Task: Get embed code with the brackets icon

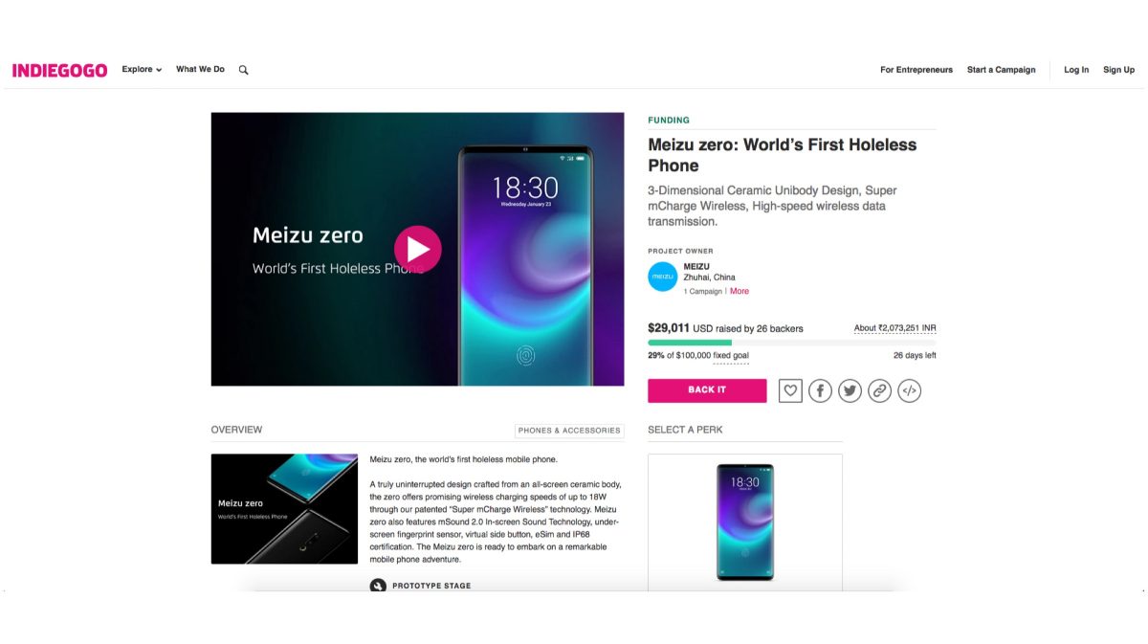Action: coord(910,390)
